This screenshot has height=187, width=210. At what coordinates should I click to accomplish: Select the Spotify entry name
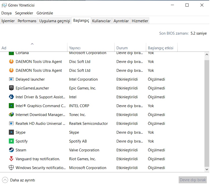pyautogui.click(x=21, y=141)
